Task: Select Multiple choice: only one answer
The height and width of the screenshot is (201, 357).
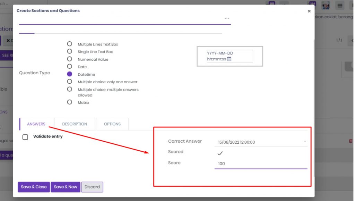Action: tap(69, 82)
